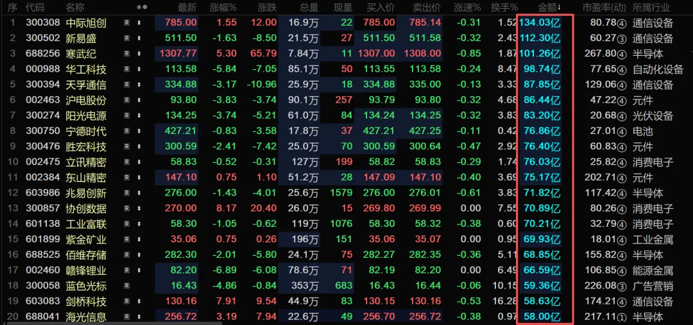Viewport: 693px width, 325px height.
Task: Click circled 1 next to 217.11 in 海光信息 row
Action: pyautogui.click(x=622, y=317)
